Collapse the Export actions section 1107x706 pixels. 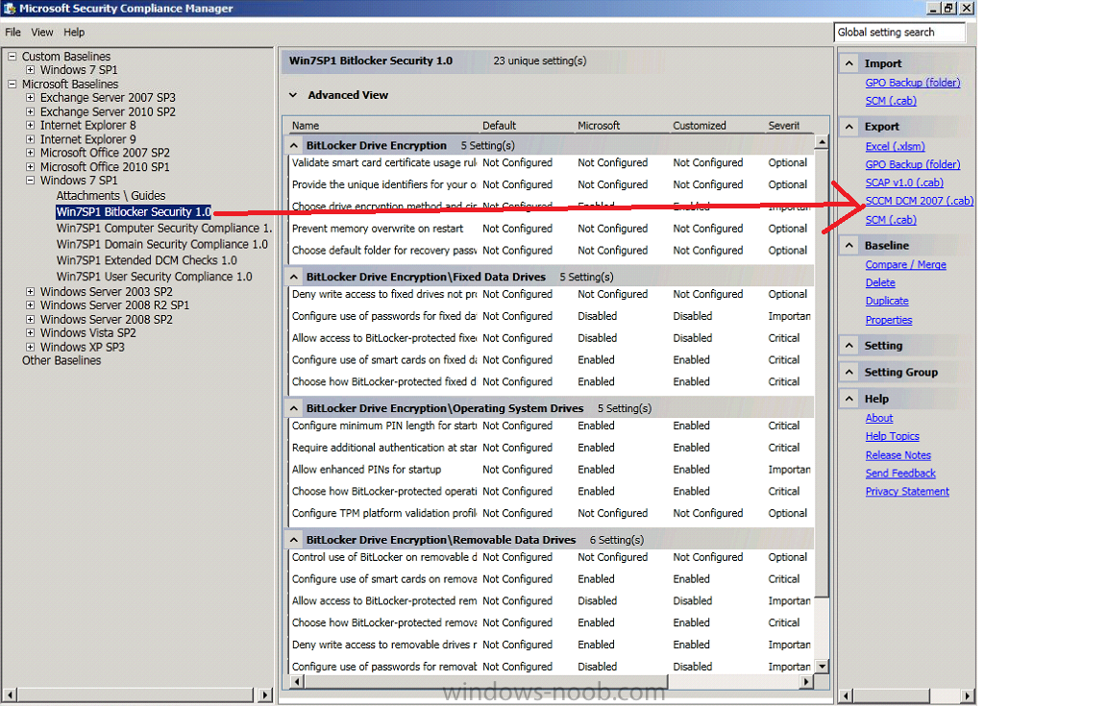[849, 127]
